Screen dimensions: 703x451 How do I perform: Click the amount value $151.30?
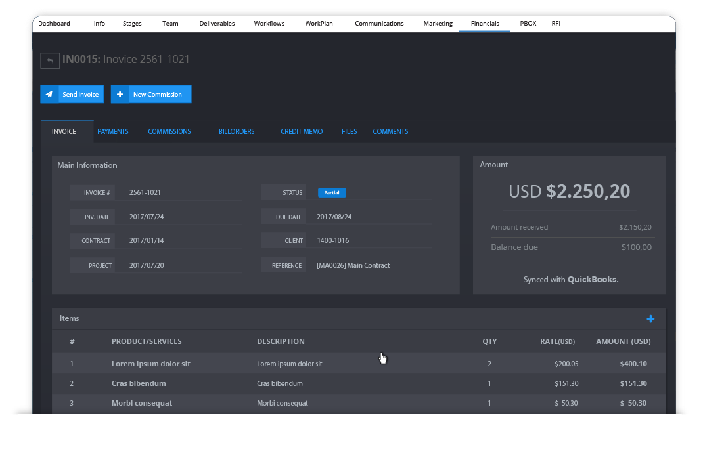click(633, 383)
